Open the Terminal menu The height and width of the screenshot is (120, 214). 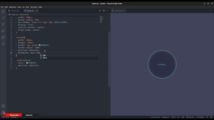(x=33, y=7)
